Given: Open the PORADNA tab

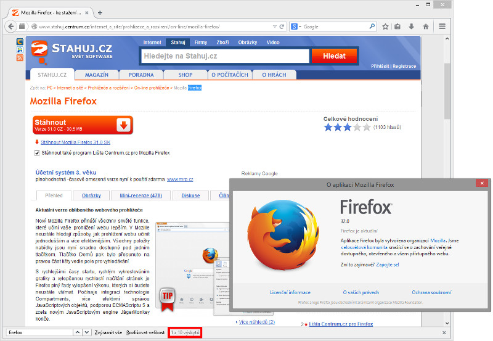Looking at the screenshot, I should [x=141, y=75].
